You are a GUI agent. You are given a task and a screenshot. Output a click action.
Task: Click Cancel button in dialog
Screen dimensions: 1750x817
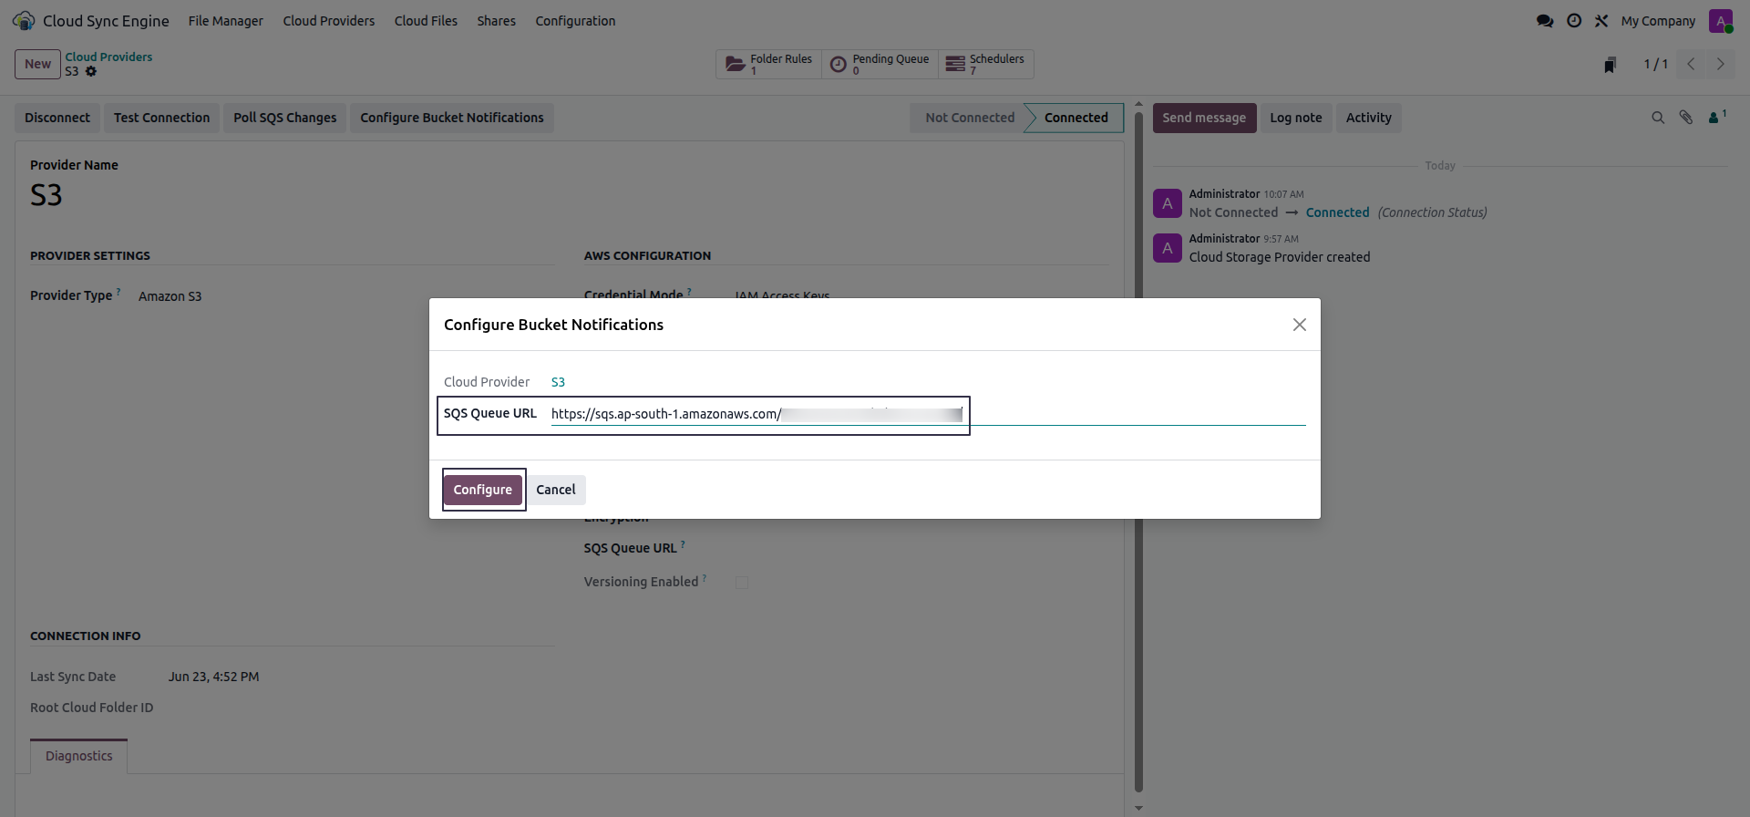[x=556, y=490]
